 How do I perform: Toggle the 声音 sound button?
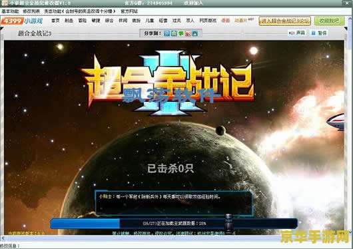[297, 33]
